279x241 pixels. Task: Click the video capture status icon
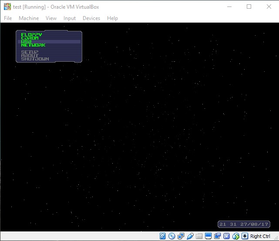(217, 236)
